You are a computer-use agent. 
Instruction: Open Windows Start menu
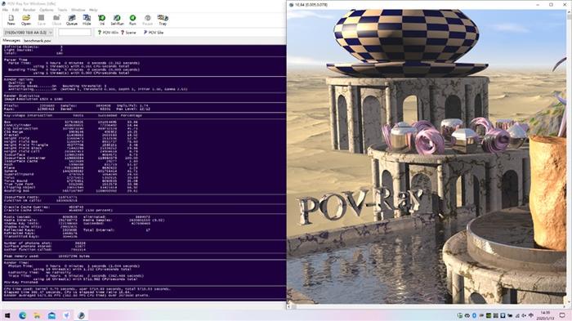coord(7,315)
